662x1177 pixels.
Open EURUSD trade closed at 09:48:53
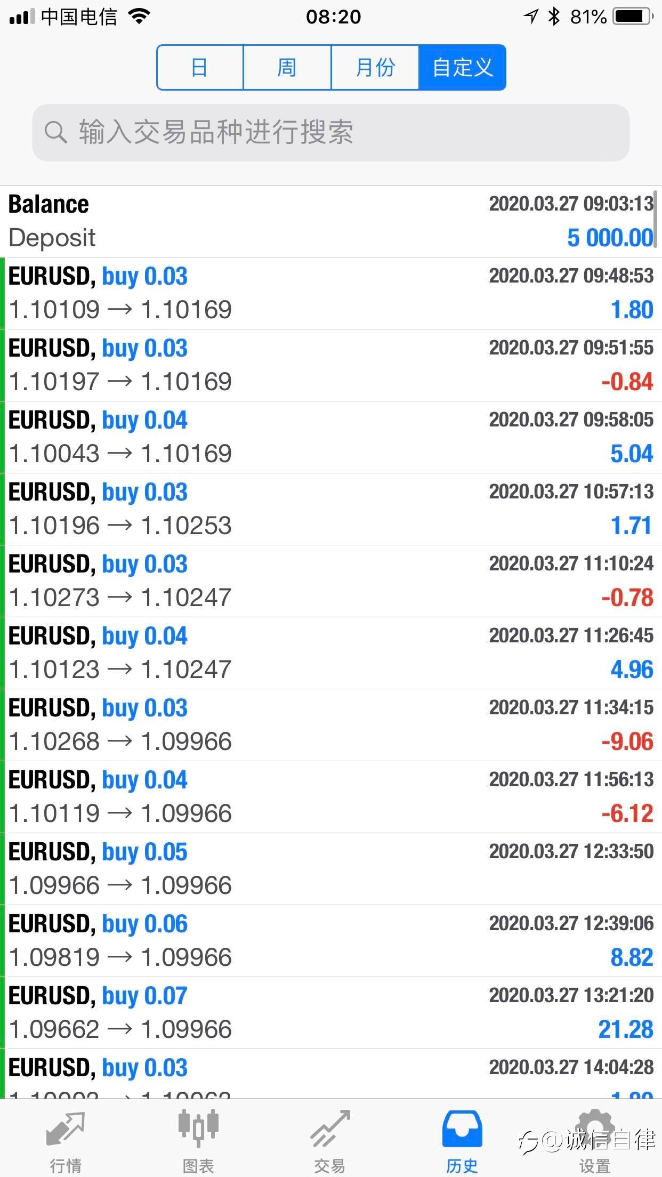tap(330, 293)
